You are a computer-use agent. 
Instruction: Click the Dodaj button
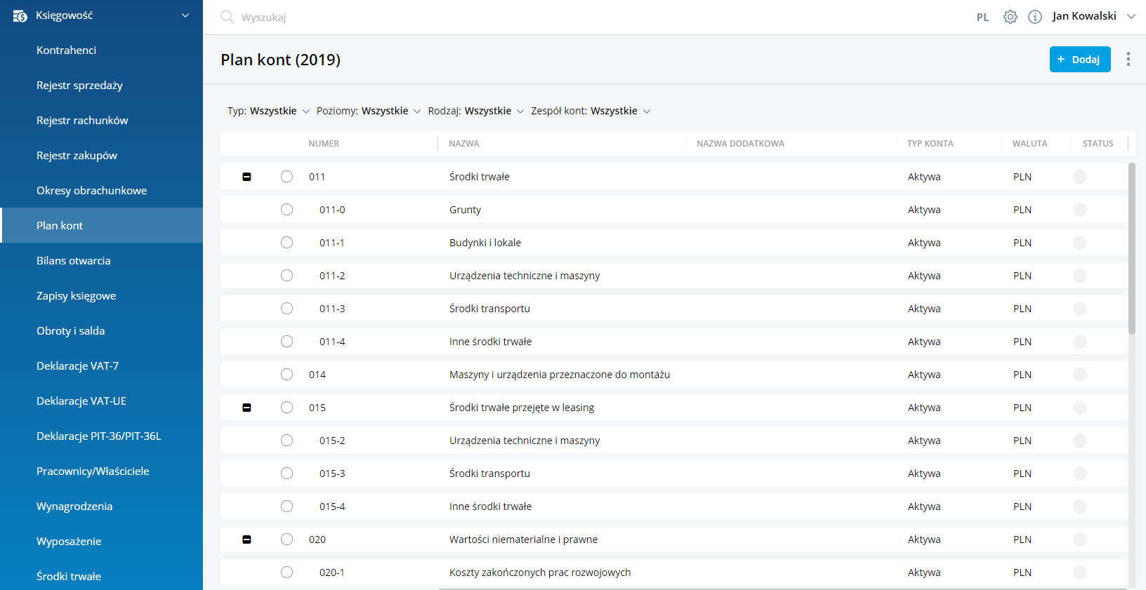(1079, 59)
